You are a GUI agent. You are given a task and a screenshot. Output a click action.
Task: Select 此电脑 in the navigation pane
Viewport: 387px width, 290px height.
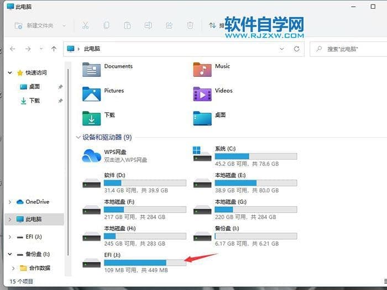[33, 219]
